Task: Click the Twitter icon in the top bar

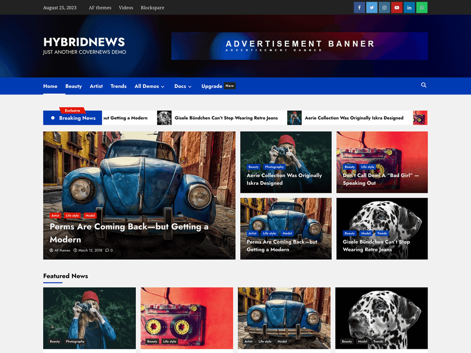Action: [x=372, y=7]
